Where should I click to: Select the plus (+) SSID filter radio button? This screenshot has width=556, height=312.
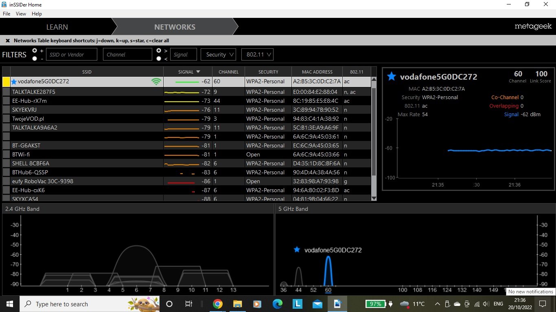(35, 50)
